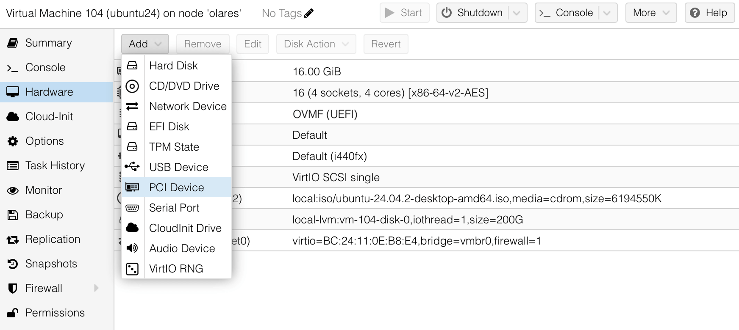Image resolution: width=739 pixels, height=330 pixels.
Task: Go to the Summary tab
Action: (48, 43)
